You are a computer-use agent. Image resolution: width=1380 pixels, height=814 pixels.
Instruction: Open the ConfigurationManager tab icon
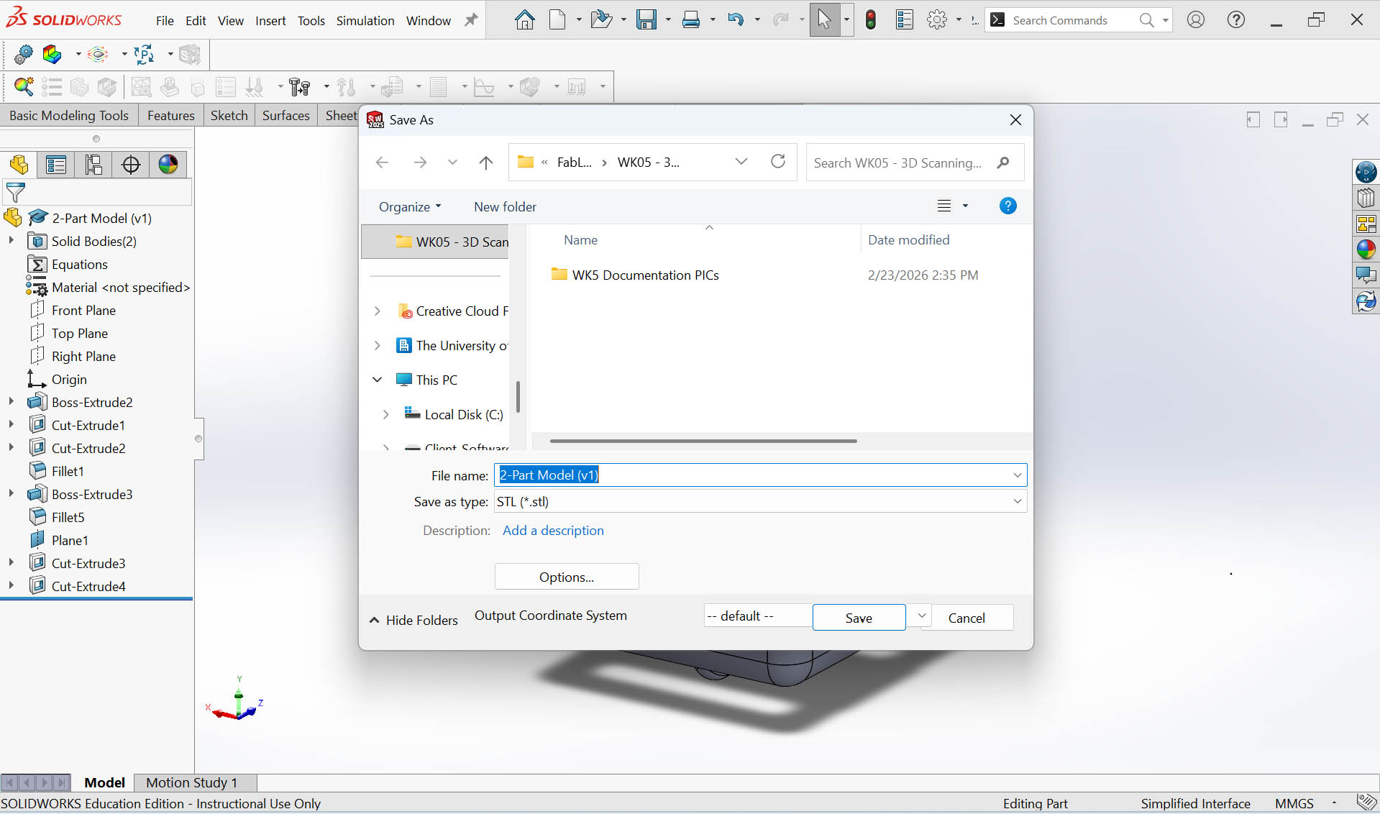(x=93, y=165)
